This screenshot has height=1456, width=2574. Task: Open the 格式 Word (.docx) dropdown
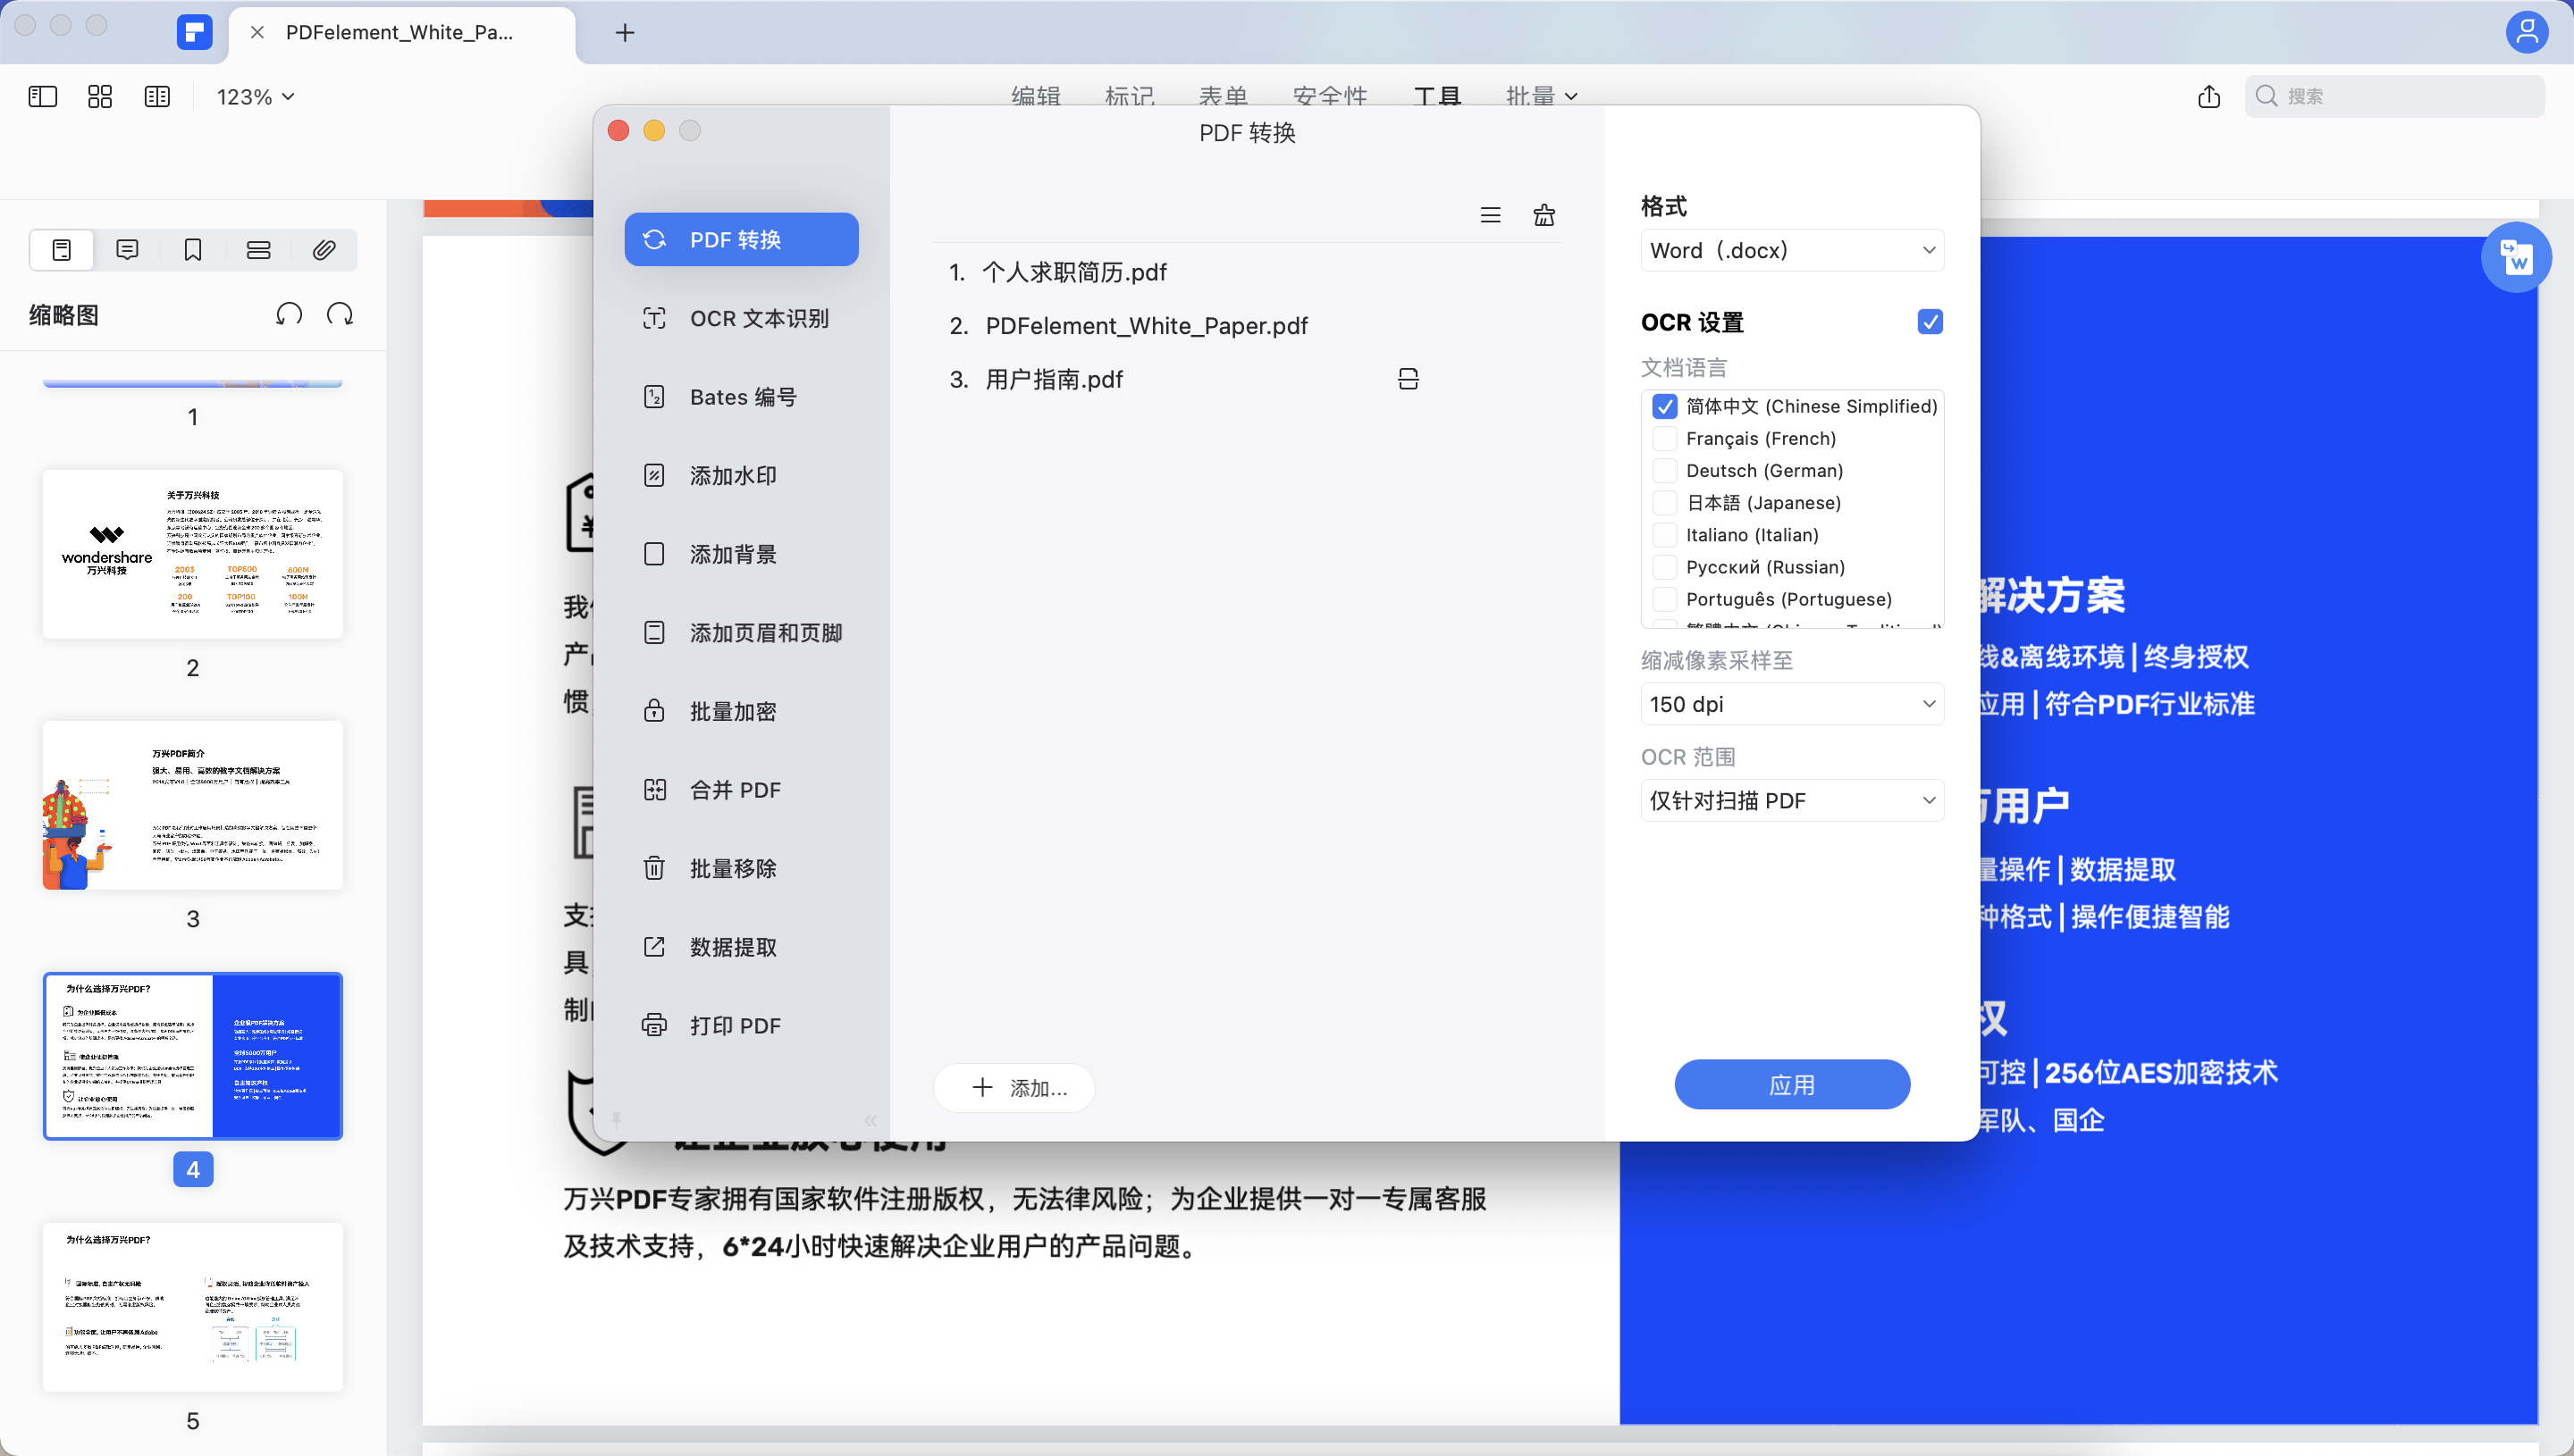pos(1792,250)
